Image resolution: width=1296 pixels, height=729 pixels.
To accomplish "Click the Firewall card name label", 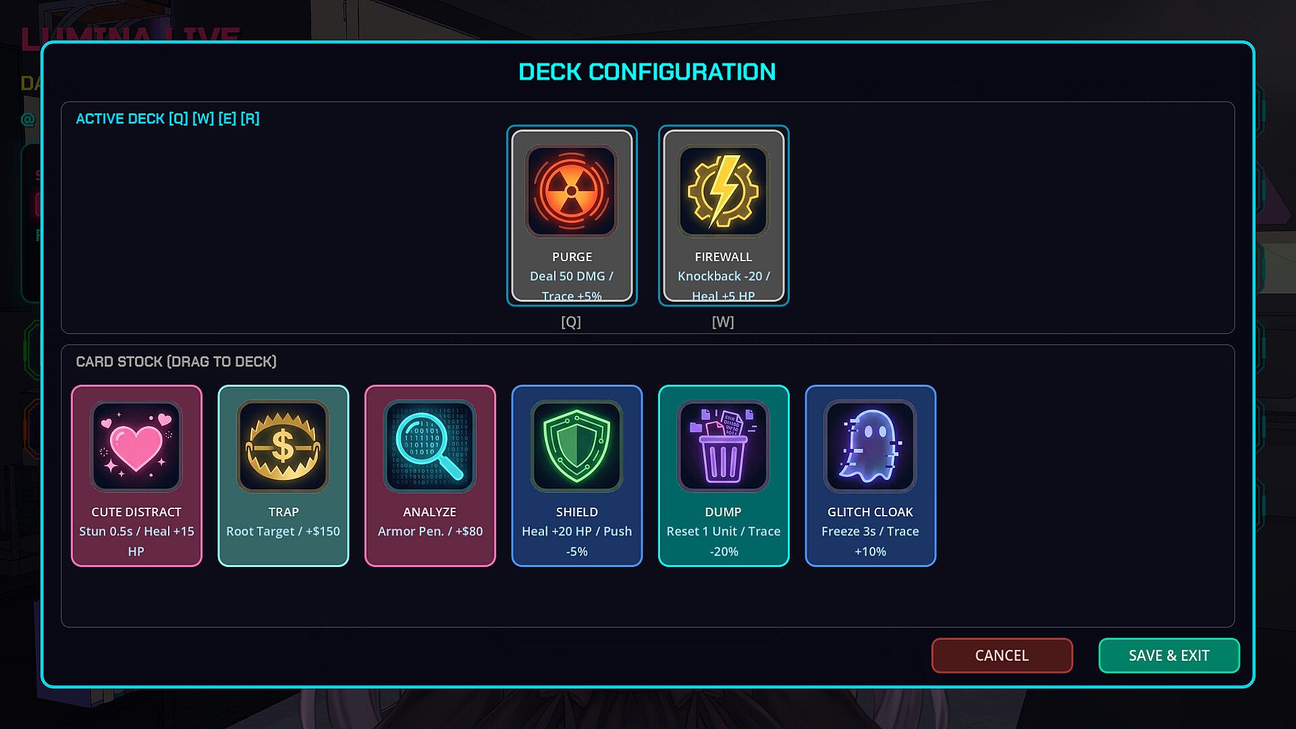I will point(723,257).
